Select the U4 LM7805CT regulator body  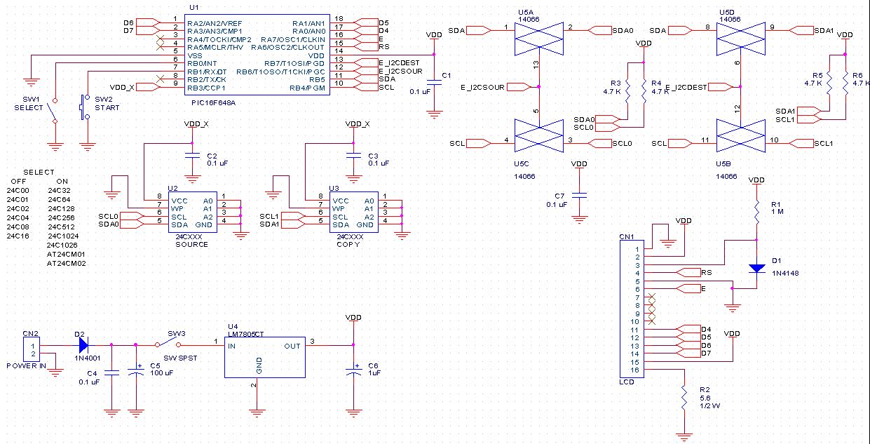point(265,356)
